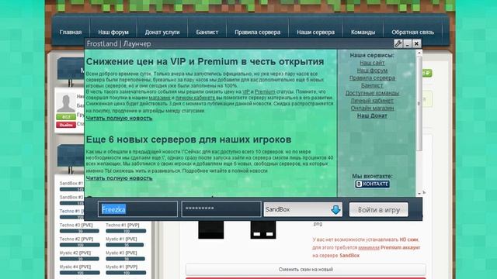Click the Mystic #4 [PVE] server name
The image size is (497, 279).
pos(75,267)
